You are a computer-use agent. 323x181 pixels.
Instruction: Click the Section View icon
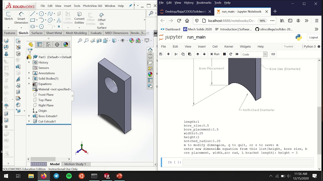point(99,40)
